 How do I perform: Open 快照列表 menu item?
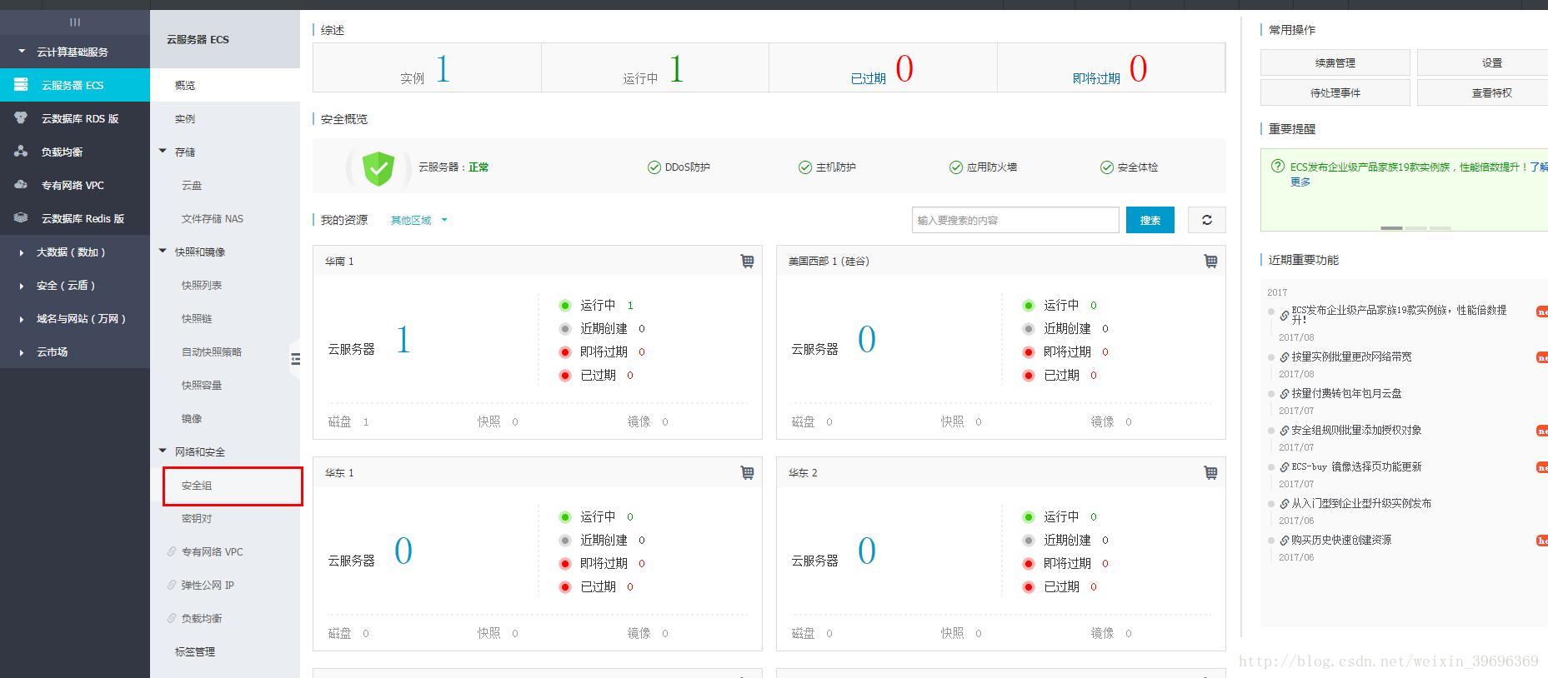202,285
